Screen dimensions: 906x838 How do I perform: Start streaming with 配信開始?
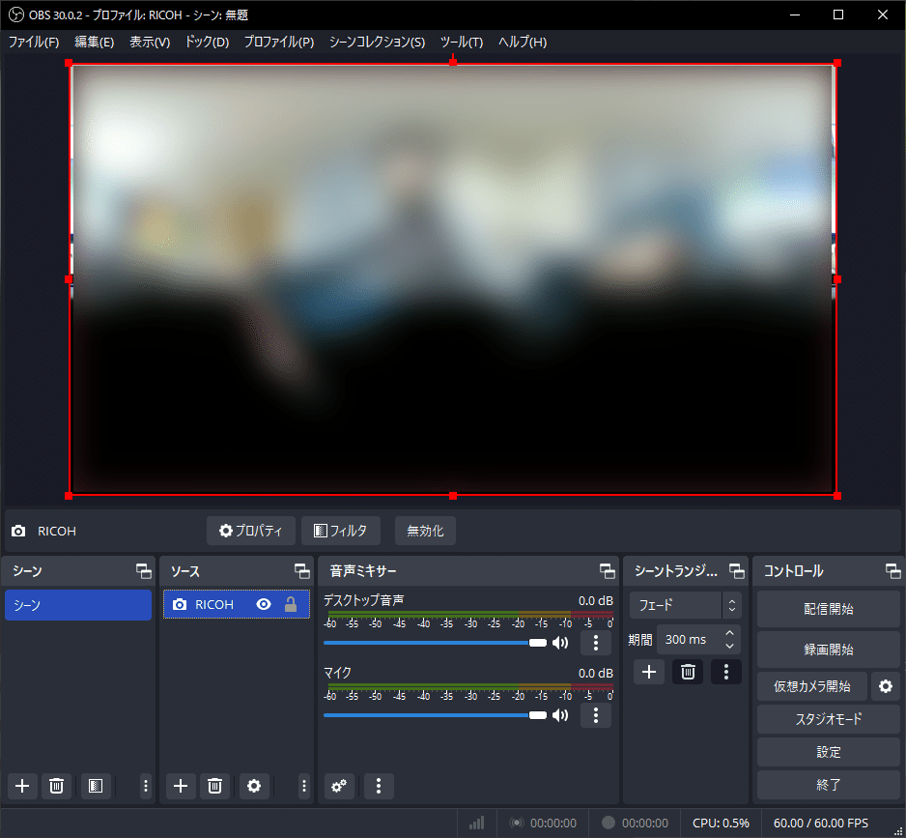(829, 609)
